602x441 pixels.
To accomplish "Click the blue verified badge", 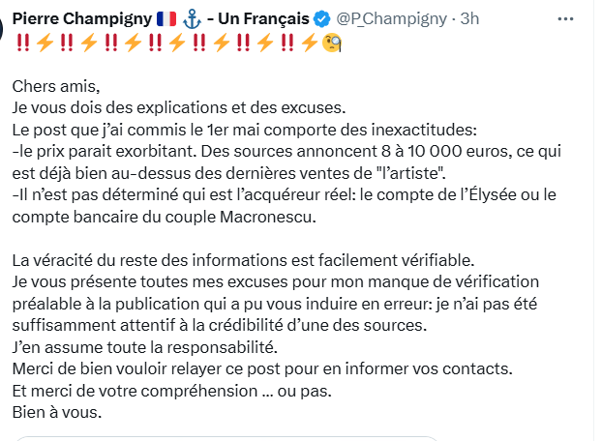I will pos(324,19).
